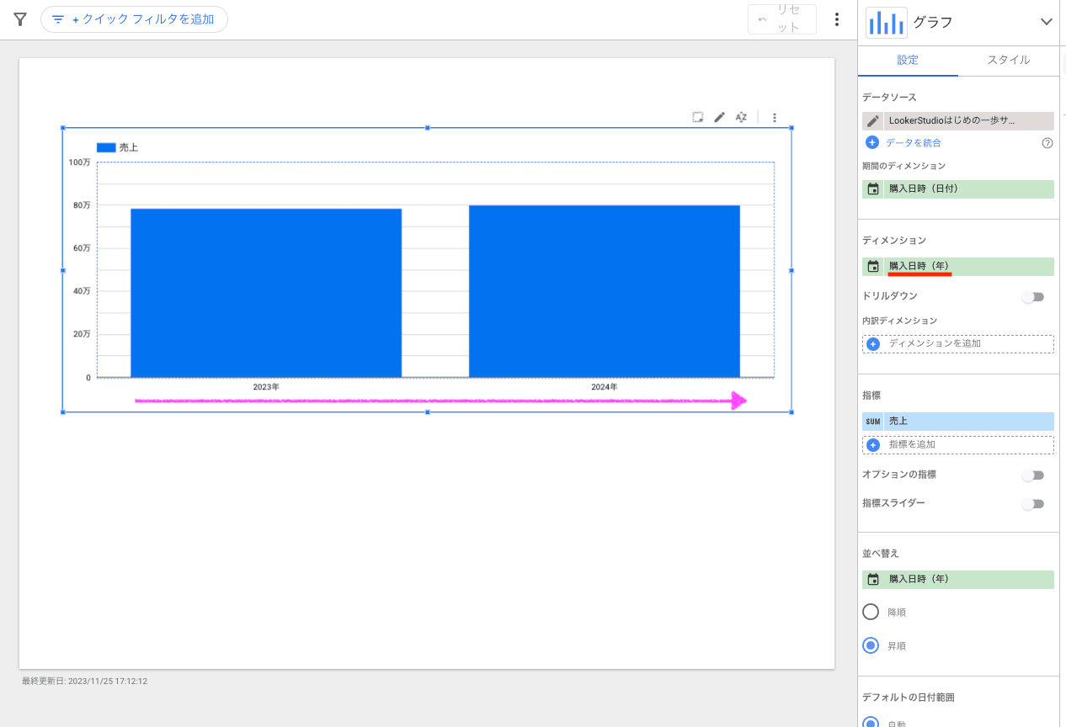Switch to the 設定 tab
This screenshot has height=727, width=1066.
point(908,61)
